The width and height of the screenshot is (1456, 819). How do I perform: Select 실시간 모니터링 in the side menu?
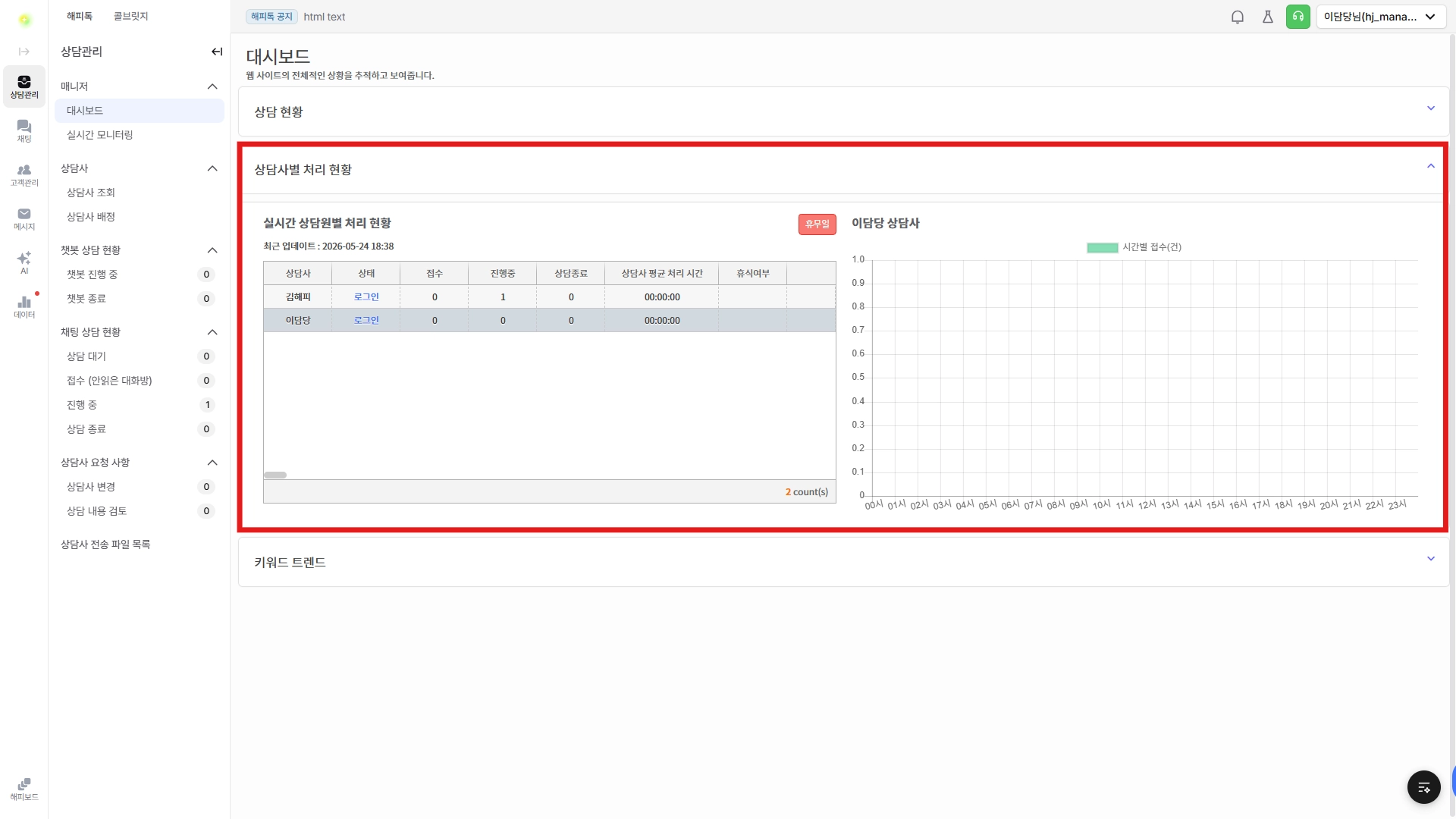click(x=140, y=135)
